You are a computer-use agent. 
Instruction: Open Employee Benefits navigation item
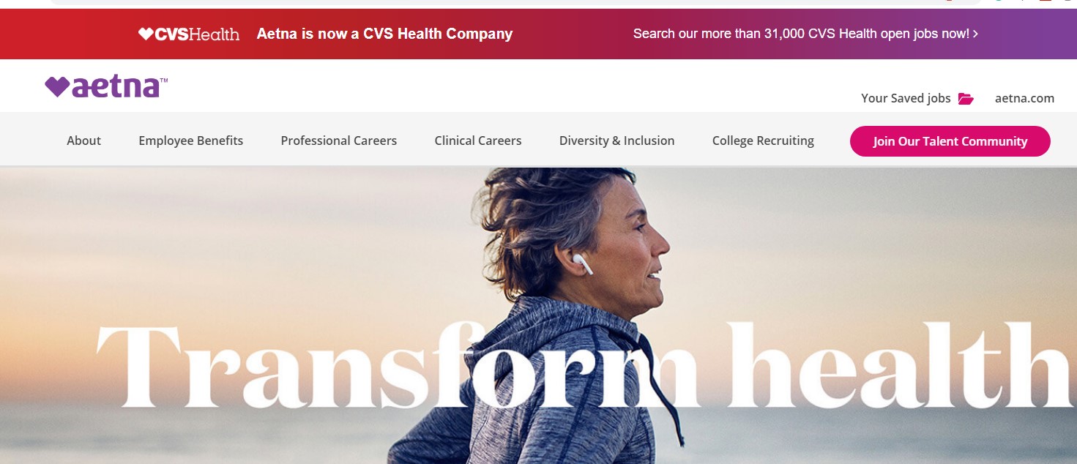coord(191,141)
